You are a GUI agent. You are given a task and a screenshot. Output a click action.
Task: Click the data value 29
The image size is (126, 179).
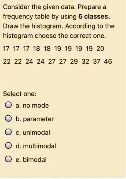74,61
